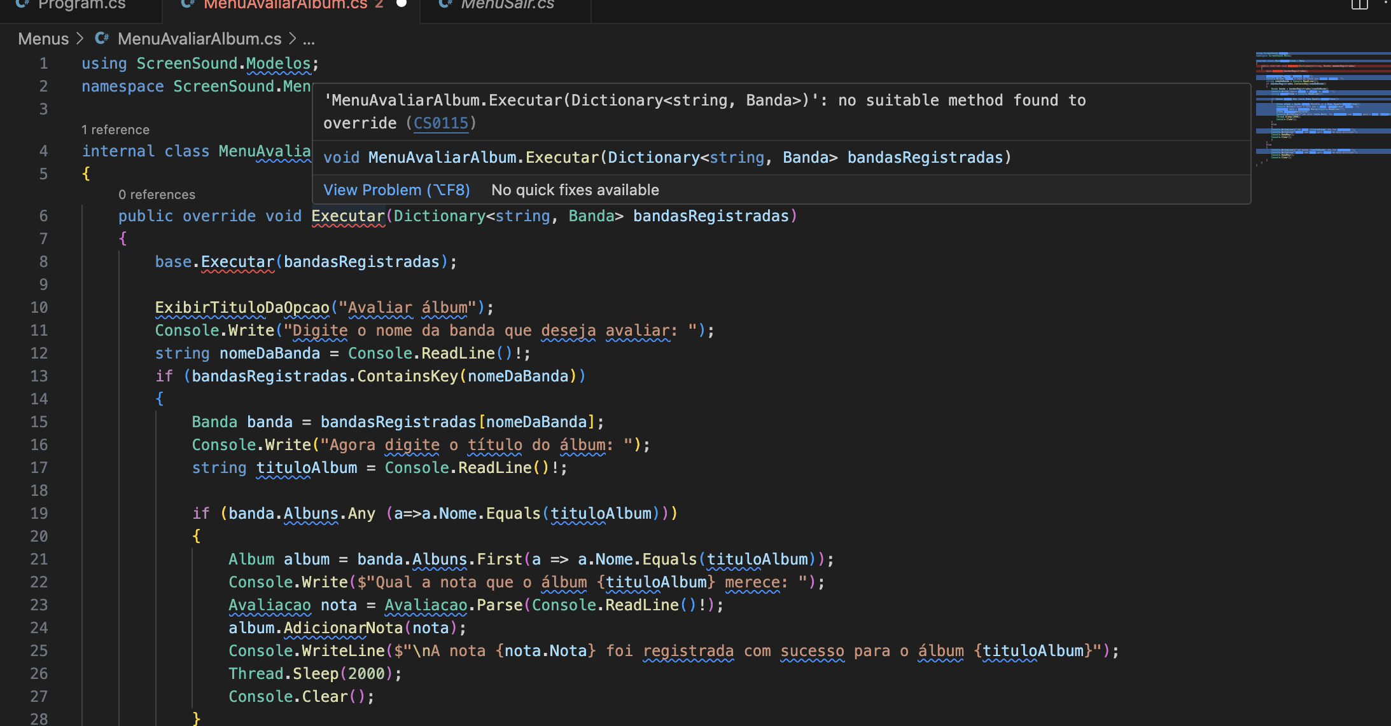Screen dimensions: 1391x726
Task: Click line number 24 in the gutter
Action: pos(39,628)
